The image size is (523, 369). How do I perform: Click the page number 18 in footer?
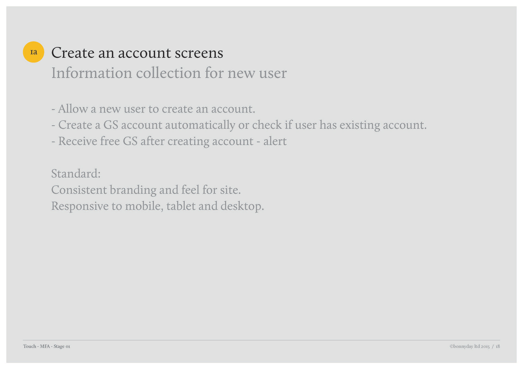[x=498, y=346]
